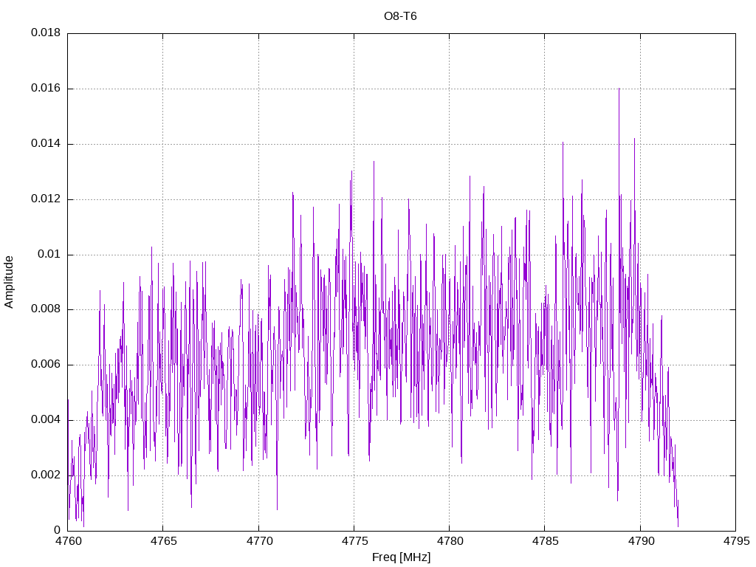Click the 4795 x-axis tick label
Viewport: 756px width, 567px height.
coord(736,541)
